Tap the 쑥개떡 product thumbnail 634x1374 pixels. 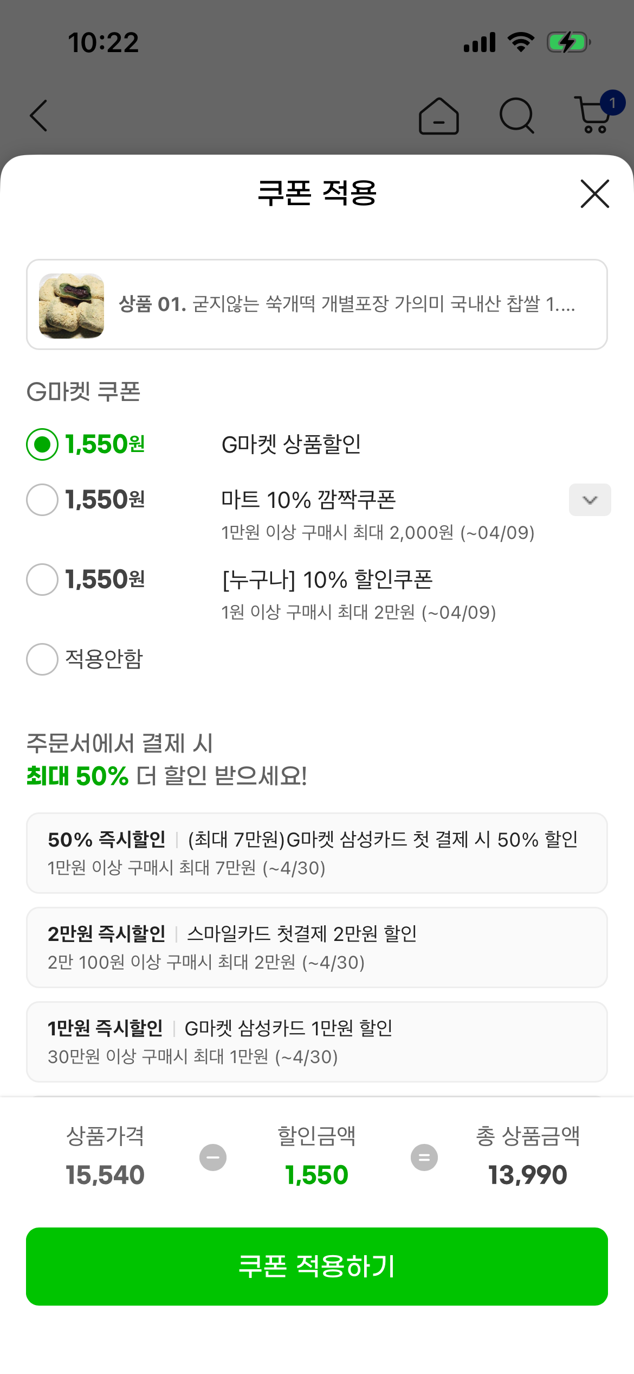72,306
